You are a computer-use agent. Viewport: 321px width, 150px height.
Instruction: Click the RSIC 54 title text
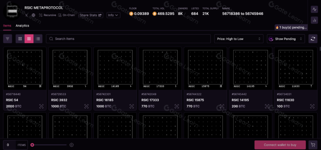coord(12,100)
